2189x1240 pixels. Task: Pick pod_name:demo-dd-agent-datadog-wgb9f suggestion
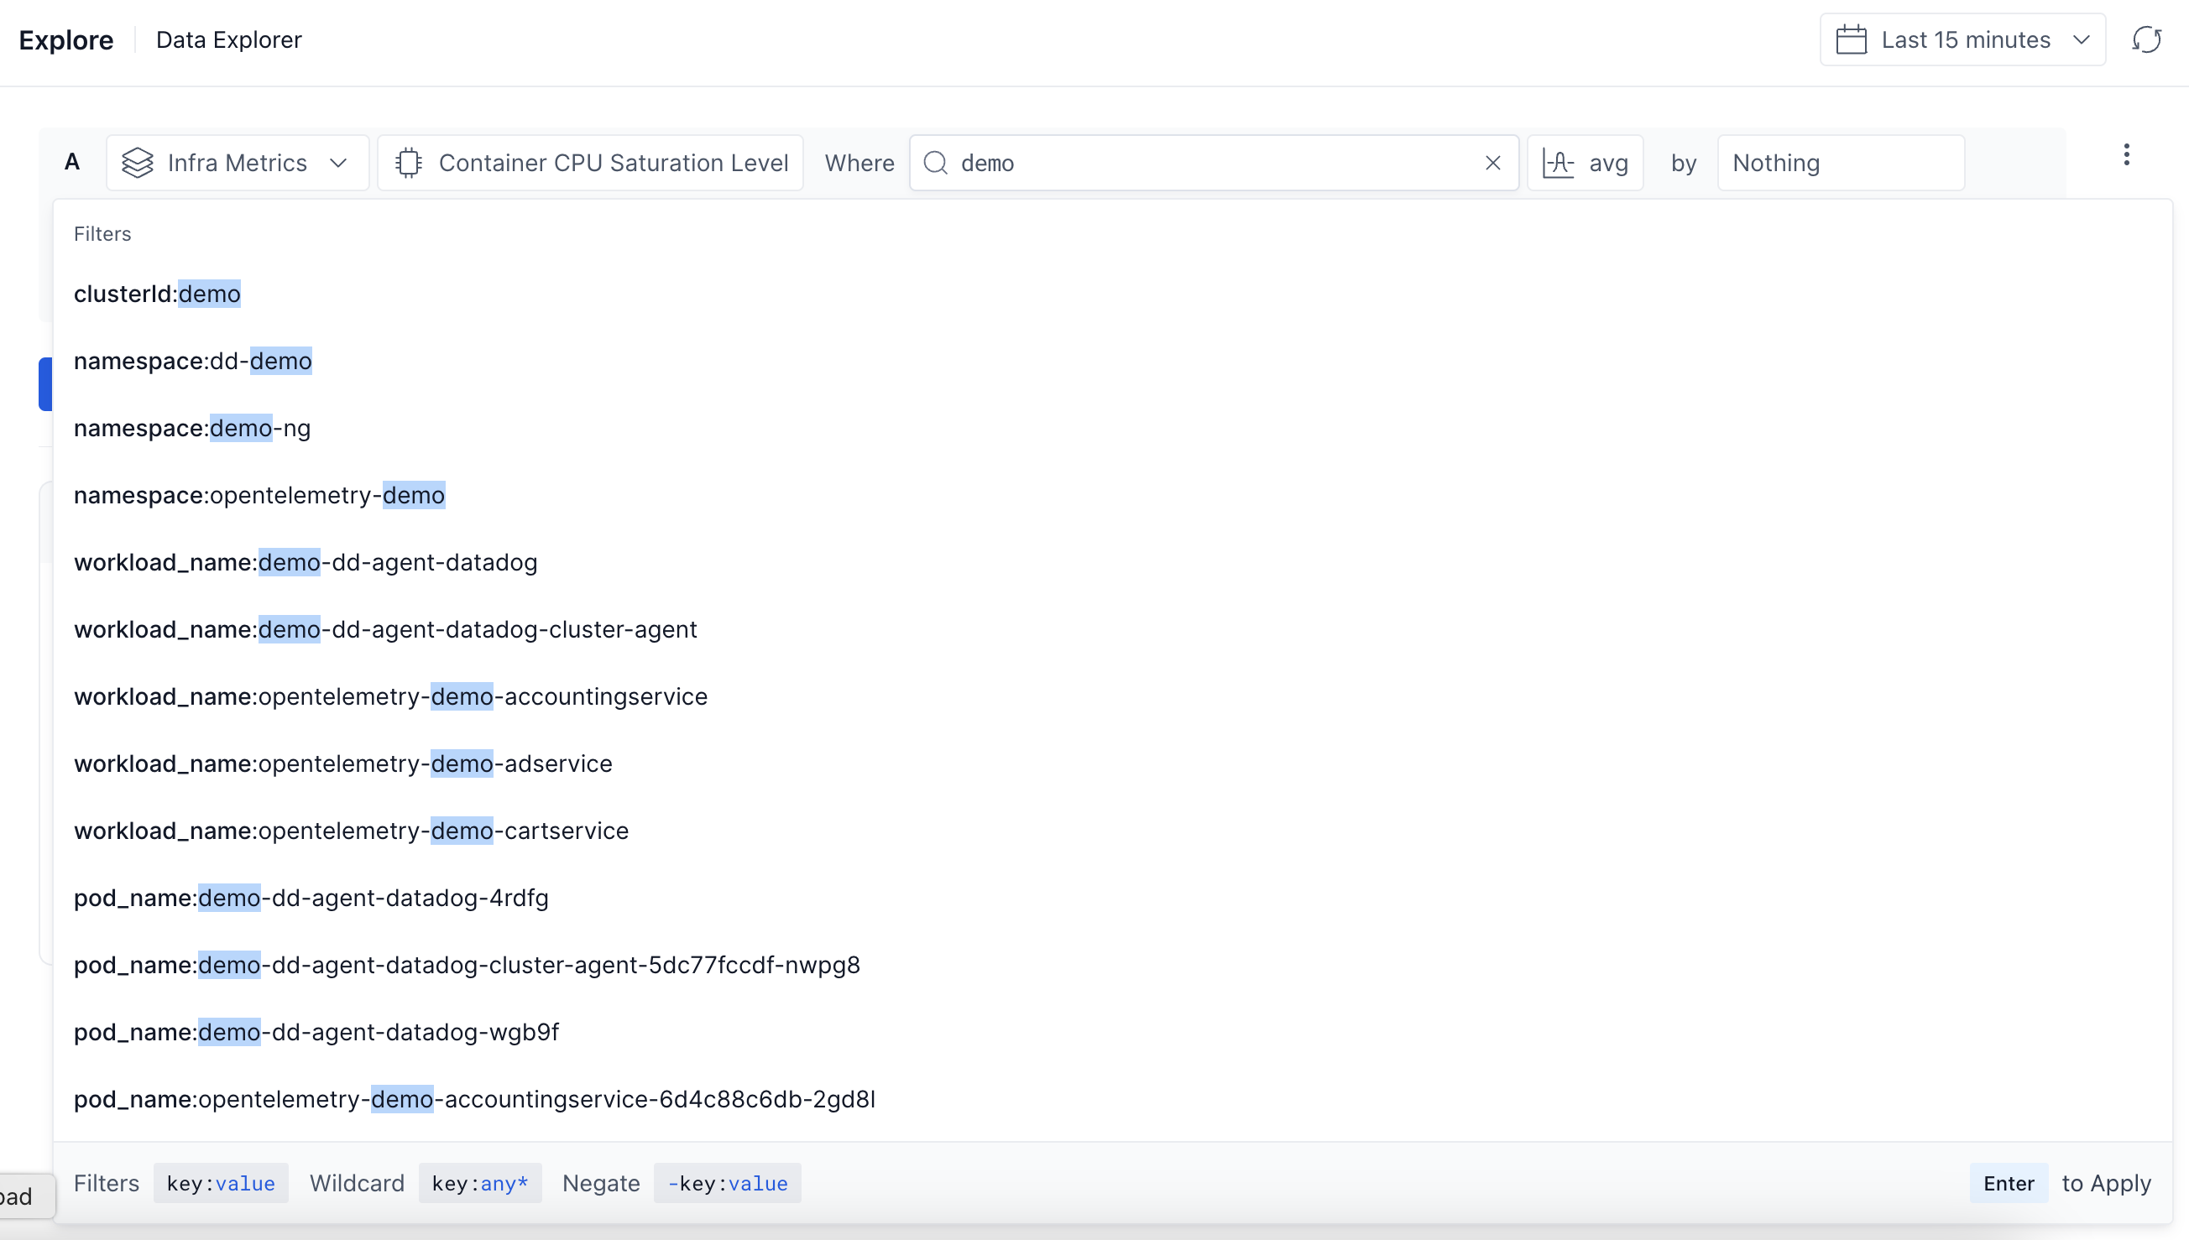[316, 1031]
